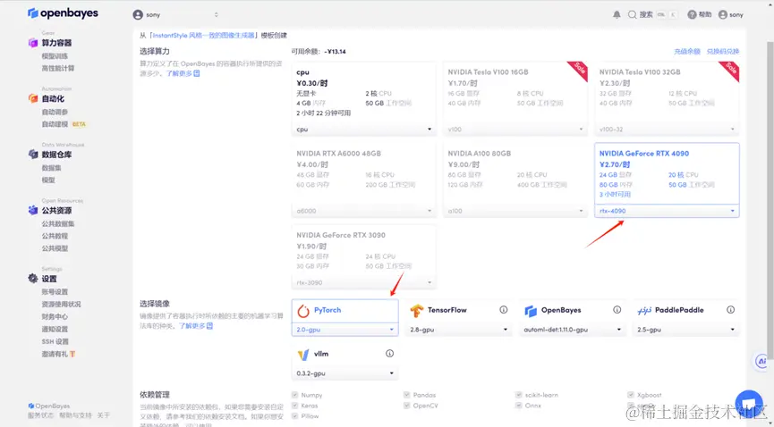Click the PaddlePaddle logo icon

[x=644, y=311]
